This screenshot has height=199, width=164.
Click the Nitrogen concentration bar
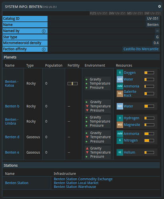[149, 140]
